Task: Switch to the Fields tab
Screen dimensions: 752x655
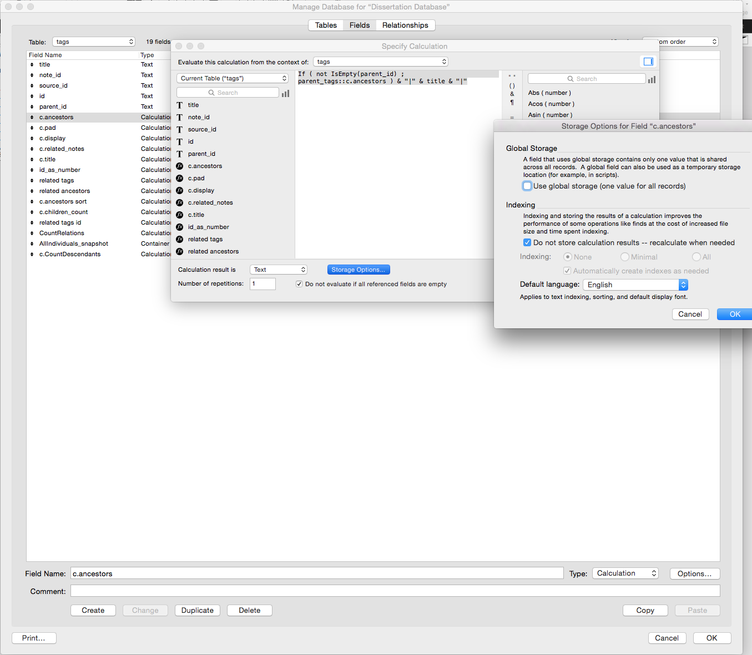Action: [x=360, y=25]
